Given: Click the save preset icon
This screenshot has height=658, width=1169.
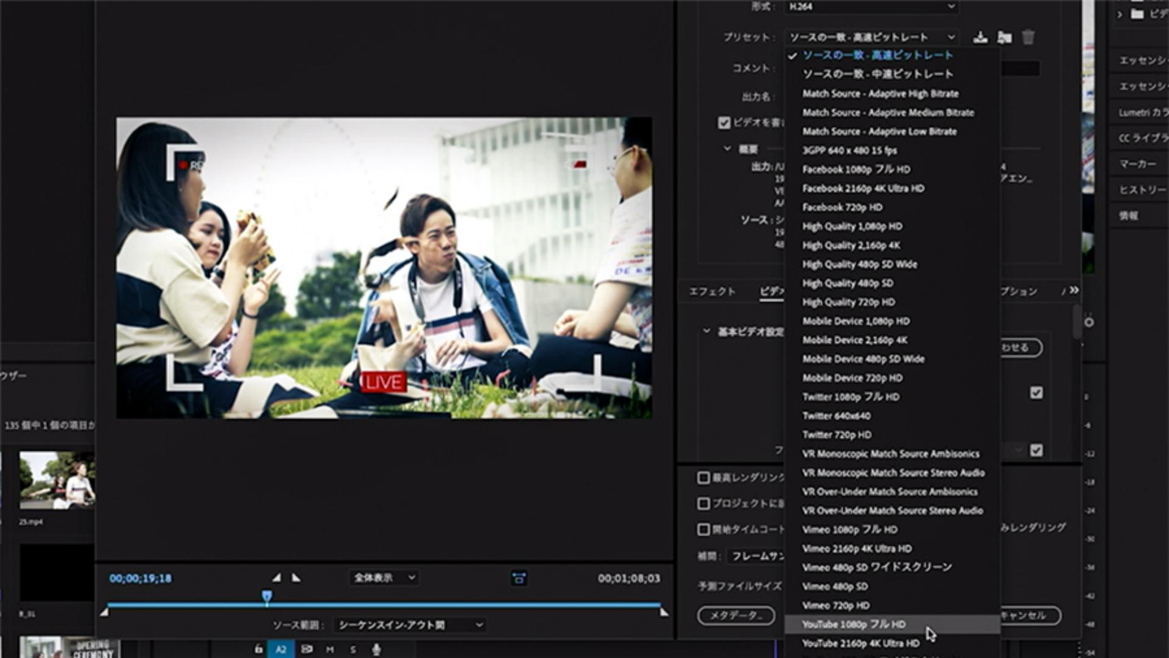Looking at the screenshot, I should click(980, 37).
